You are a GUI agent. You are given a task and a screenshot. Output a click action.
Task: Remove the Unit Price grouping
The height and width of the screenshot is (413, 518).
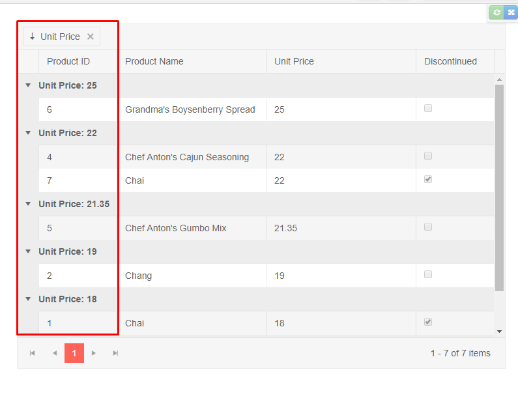click(91, 36)
